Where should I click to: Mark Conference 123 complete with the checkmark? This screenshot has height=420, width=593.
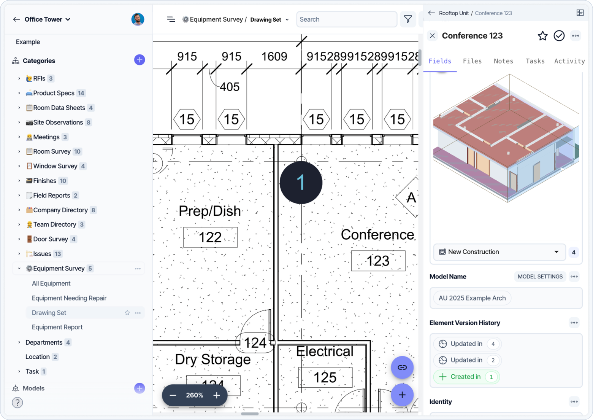pos(559,36)
